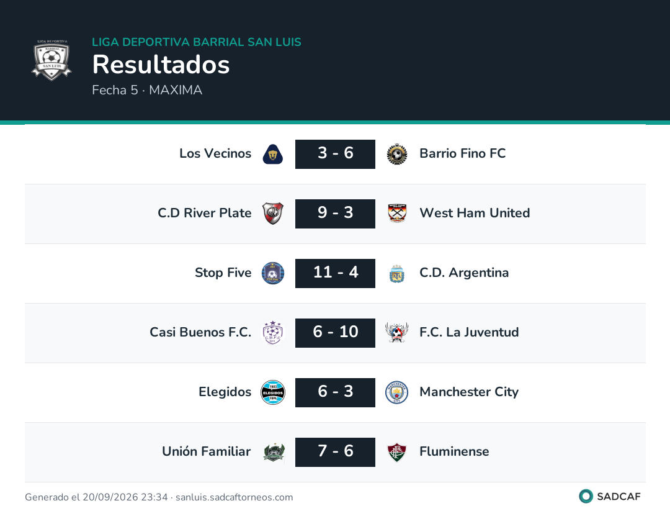The image size is (670, 529).
Task: Click the Liga Deportiva Barrial San Luis crest
Action: pyautogui.click(x=51, y=60)
